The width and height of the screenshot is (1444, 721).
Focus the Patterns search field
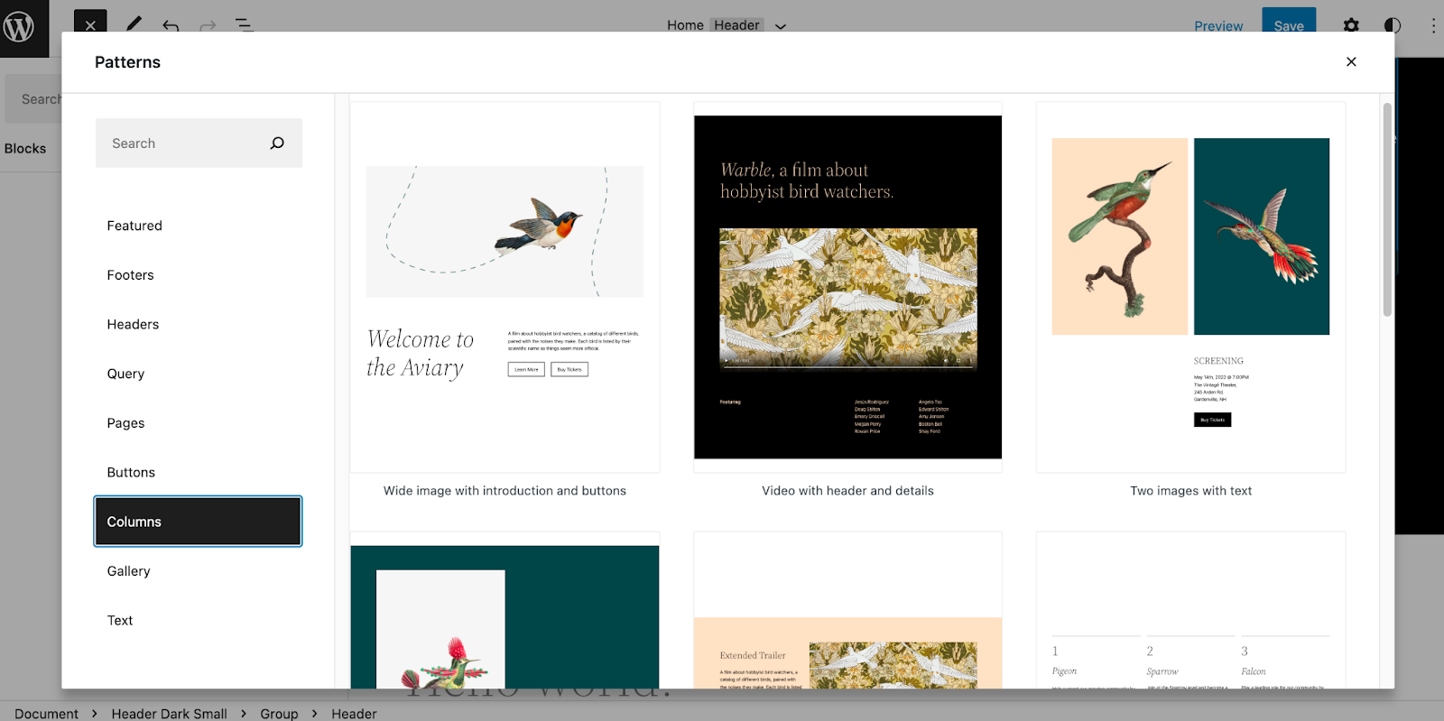point(199,143)
